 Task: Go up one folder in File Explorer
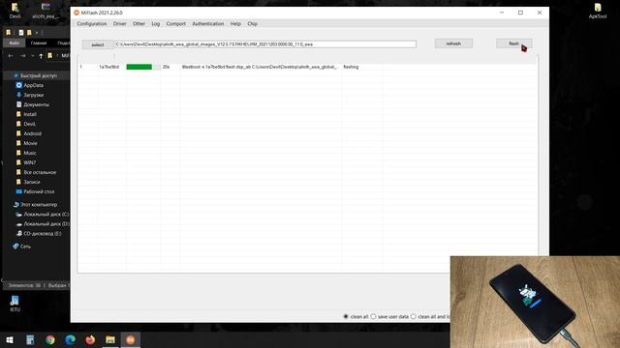[41, 56]
